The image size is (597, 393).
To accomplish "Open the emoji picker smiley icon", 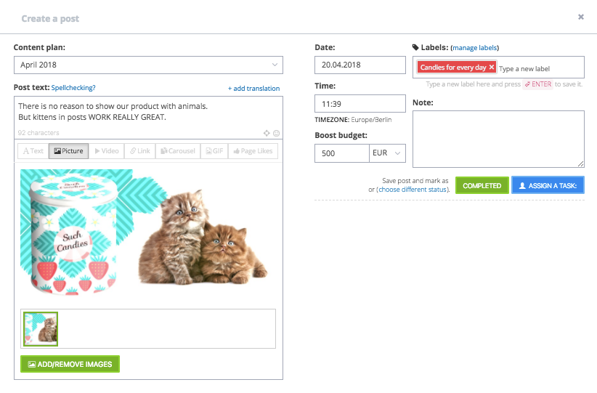I will [x=276, y=133].
